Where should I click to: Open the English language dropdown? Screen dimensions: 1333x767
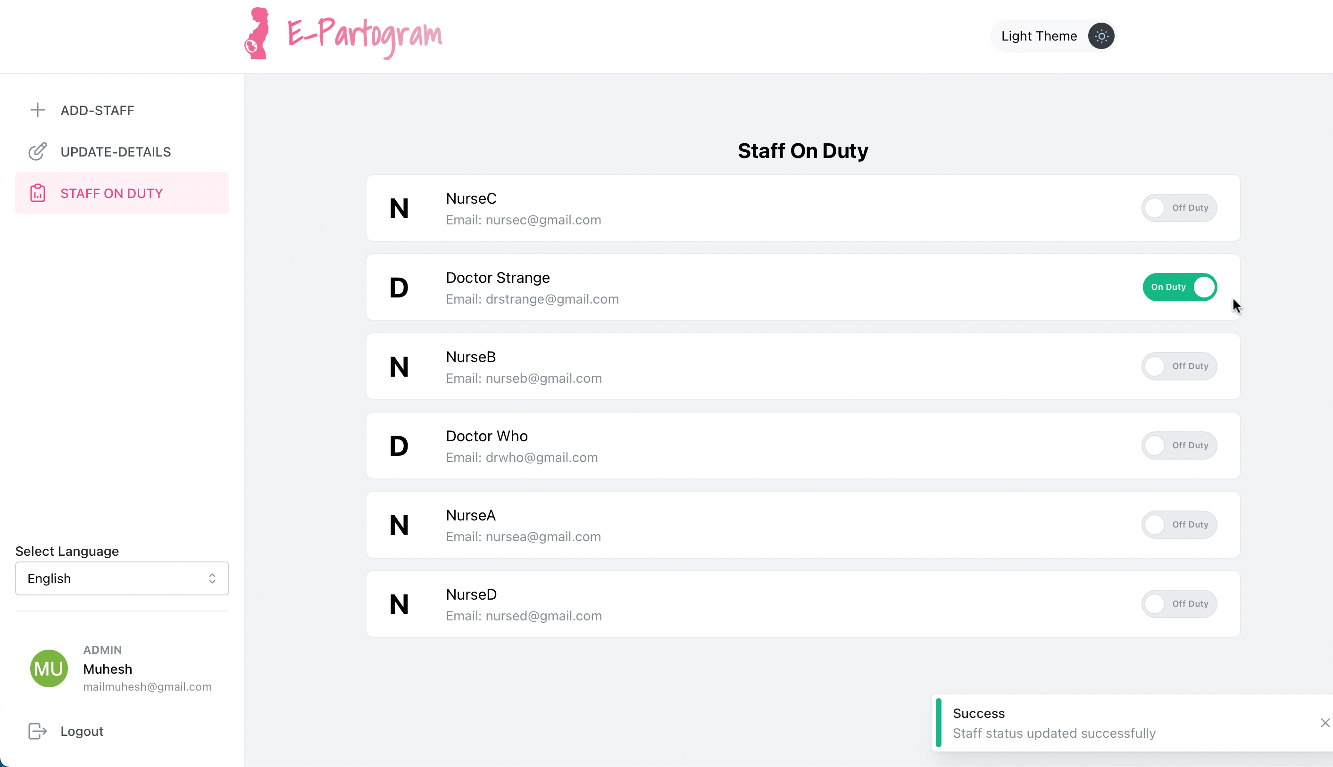[122, 578]
